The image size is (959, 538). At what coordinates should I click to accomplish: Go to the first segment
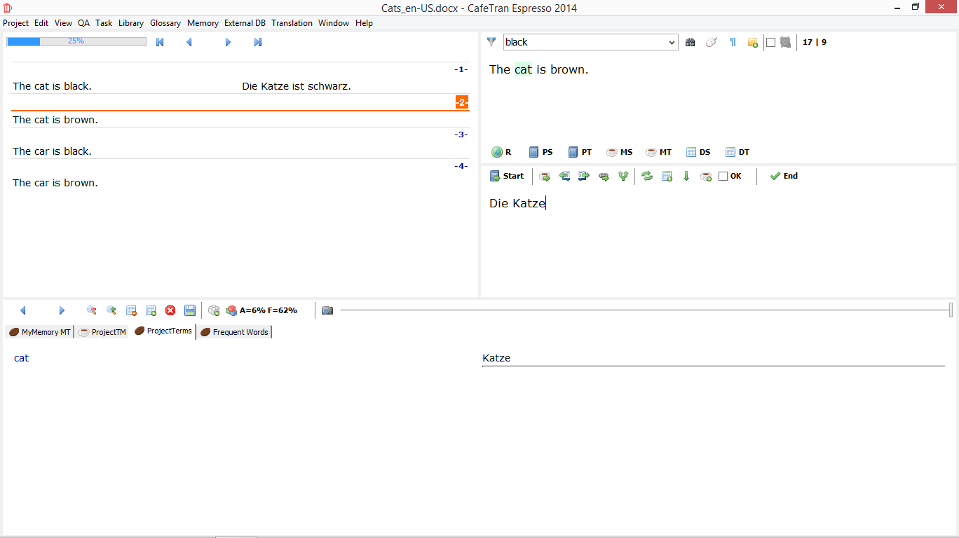click(160, 42)
